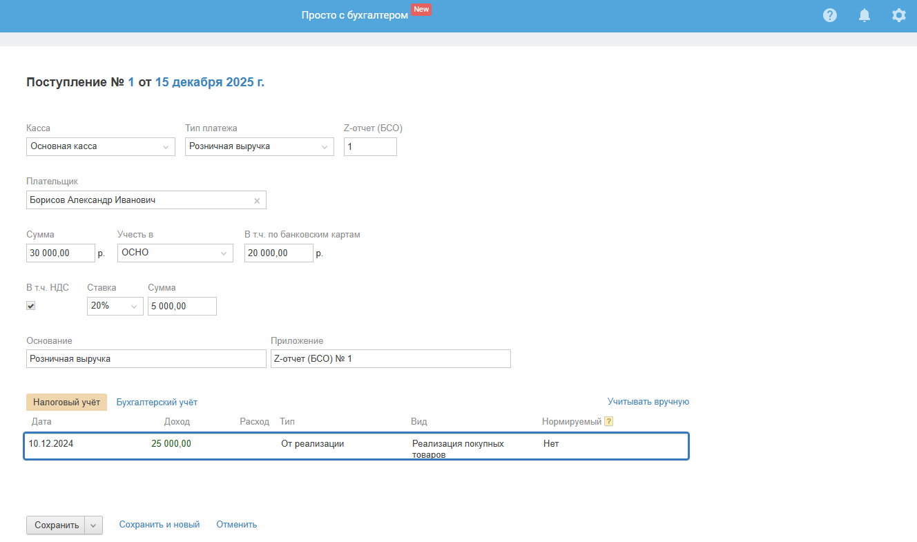Open Просто с бухгалтером in the top bar

(355, 15)
